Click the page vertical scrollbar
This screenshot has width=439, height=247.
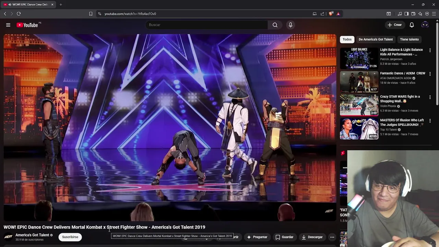(437, 63)
